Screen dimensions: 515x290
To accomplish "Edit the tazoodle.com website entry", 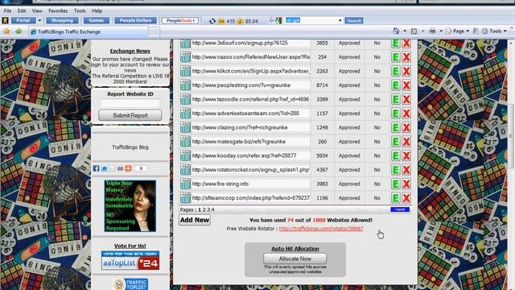I will point(396,99).
